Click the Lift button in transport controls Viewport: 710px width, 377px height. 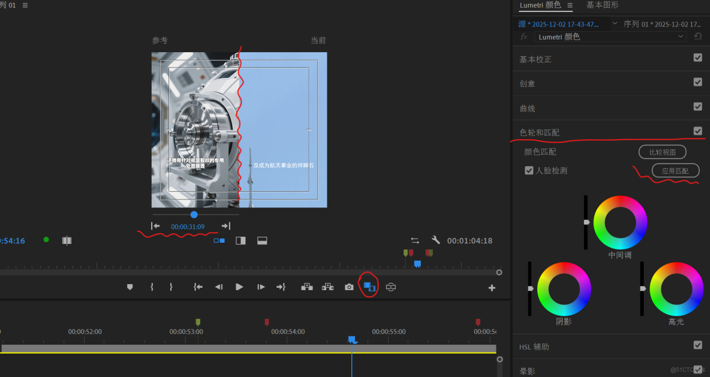(307, 287)
